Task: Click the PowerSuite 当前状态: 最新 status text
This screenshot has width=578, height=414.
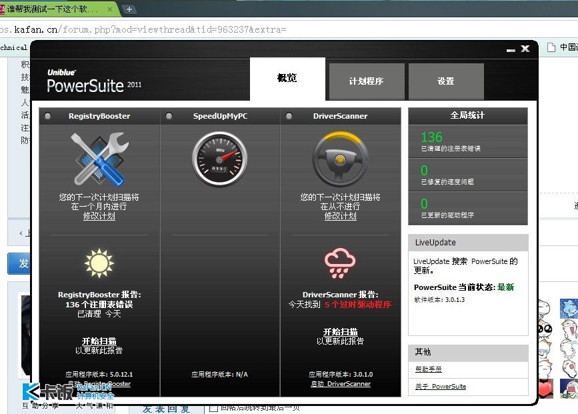Action: point(464,287)
